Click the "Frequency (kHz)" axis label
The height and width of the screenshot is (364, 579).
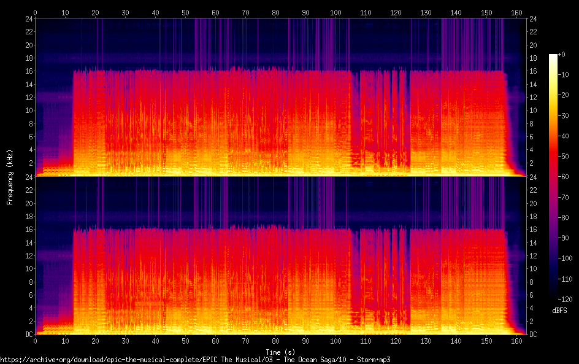pos(10,176)
